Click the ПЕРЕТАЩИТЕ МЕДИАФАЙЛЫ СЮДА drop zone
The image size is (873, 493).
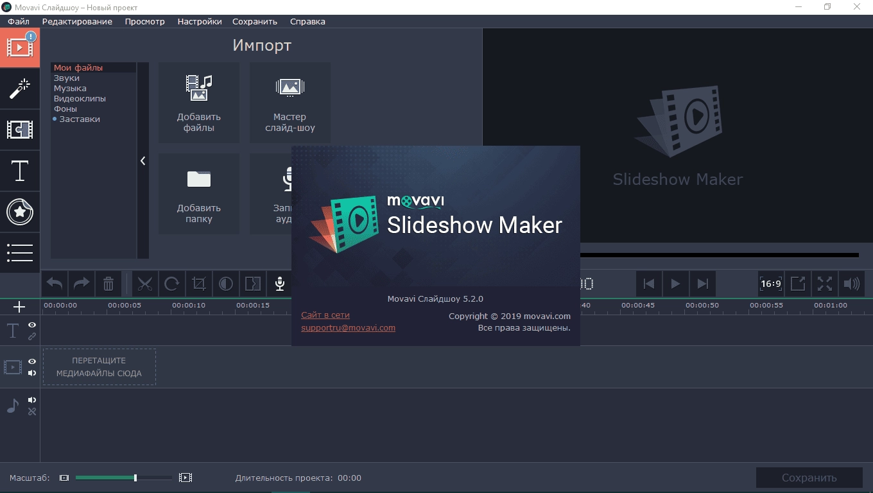(99, 367)
